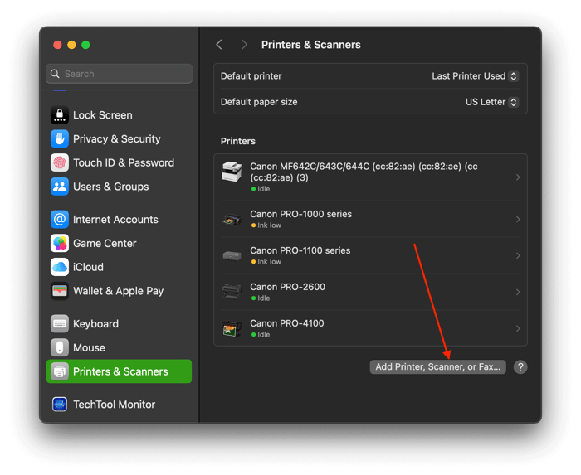Open TechTool Monitor label in sidebar
The height and width of the screenshot is (475, 581).
115,405
